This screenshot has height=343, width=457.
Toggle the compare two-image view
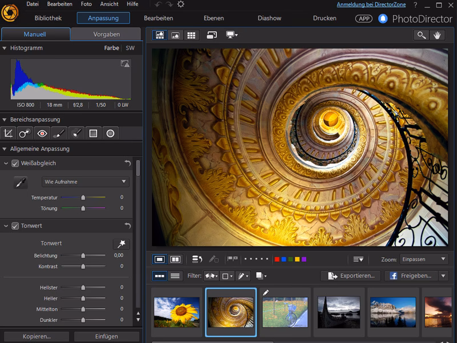(175, 259)
